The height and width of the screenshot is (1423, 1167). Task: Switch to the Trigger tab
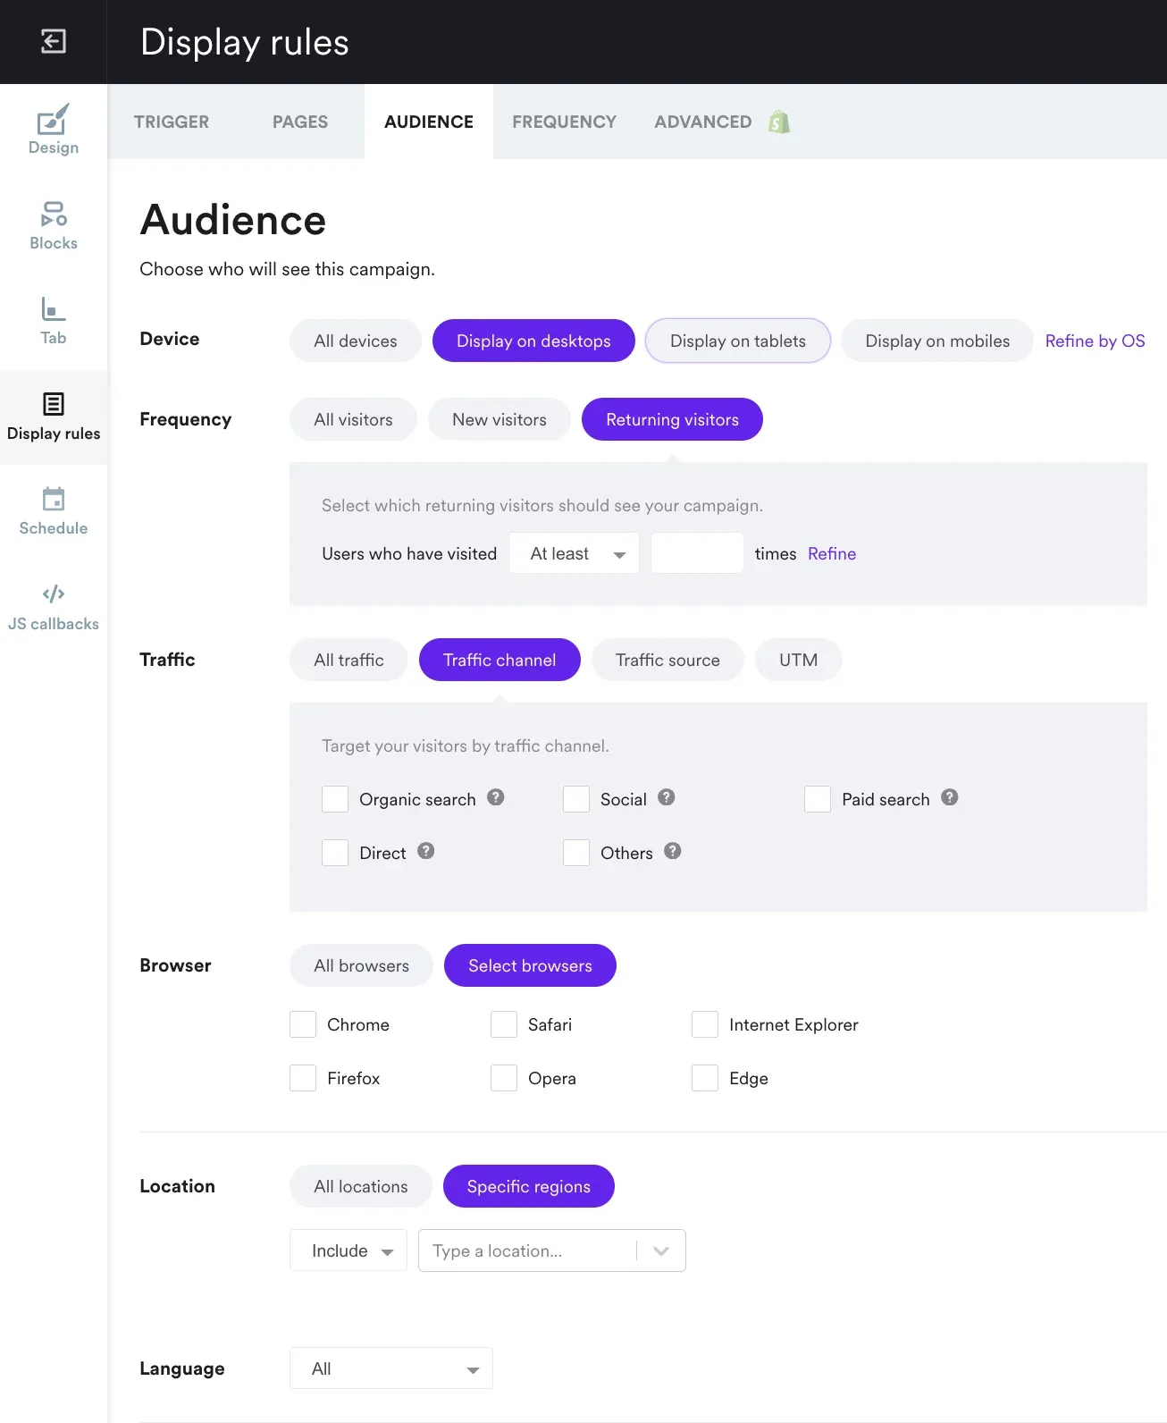172,122
